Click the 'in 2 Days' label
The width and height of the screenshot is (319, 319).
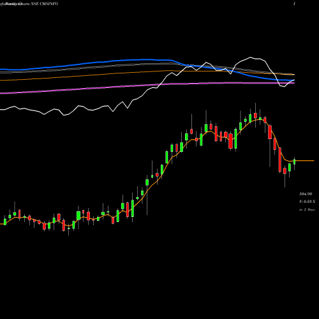pyautogui.click(x=307, y=209)
